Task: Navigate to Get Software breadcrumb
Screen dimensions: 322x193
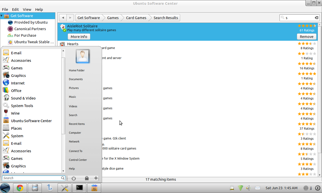Action: click(89, 18)
